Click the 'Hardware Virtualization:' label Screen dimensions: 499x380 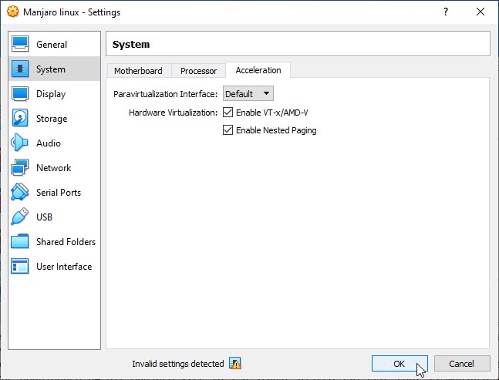pos(173,113)
